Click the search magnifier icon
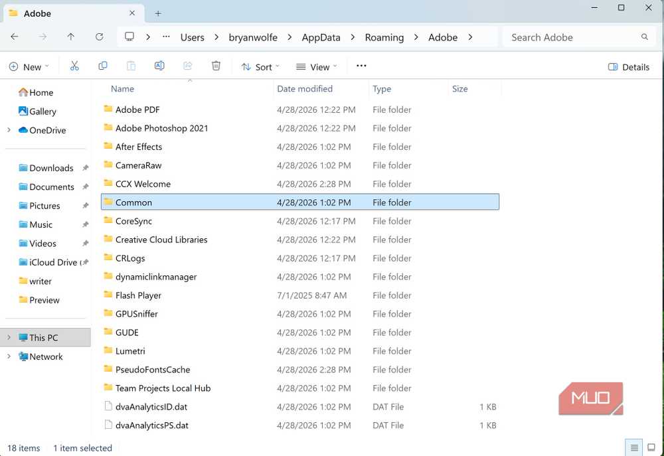The image size is (664, 456). [645, 37]
